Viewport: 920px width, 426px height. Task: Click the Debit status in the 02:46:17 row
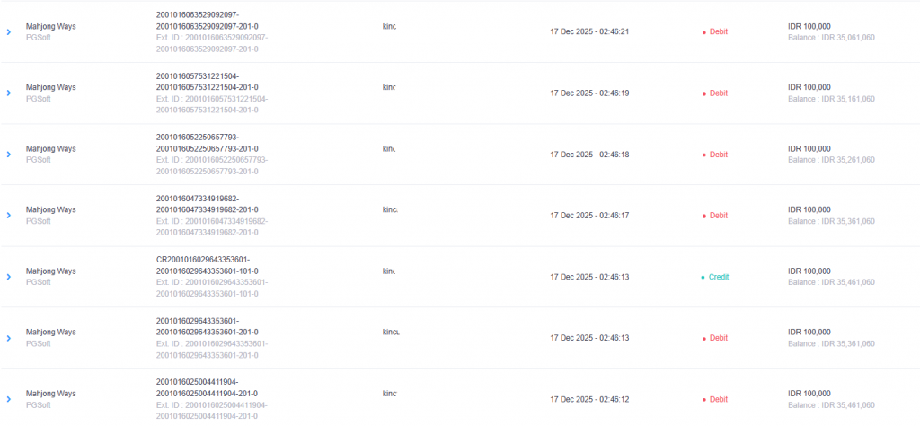click(718, 216)
